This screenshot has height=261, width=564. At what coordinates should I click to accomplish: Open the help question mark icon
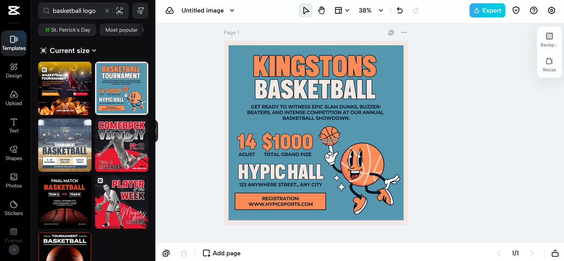[534, 11]
